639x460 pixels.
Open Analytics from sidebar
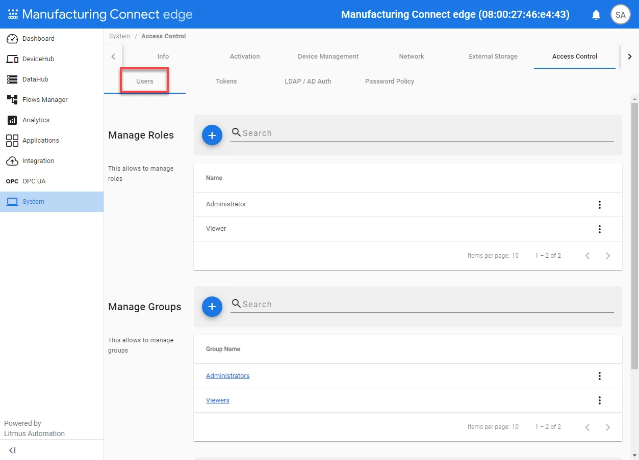pos(52,120)
